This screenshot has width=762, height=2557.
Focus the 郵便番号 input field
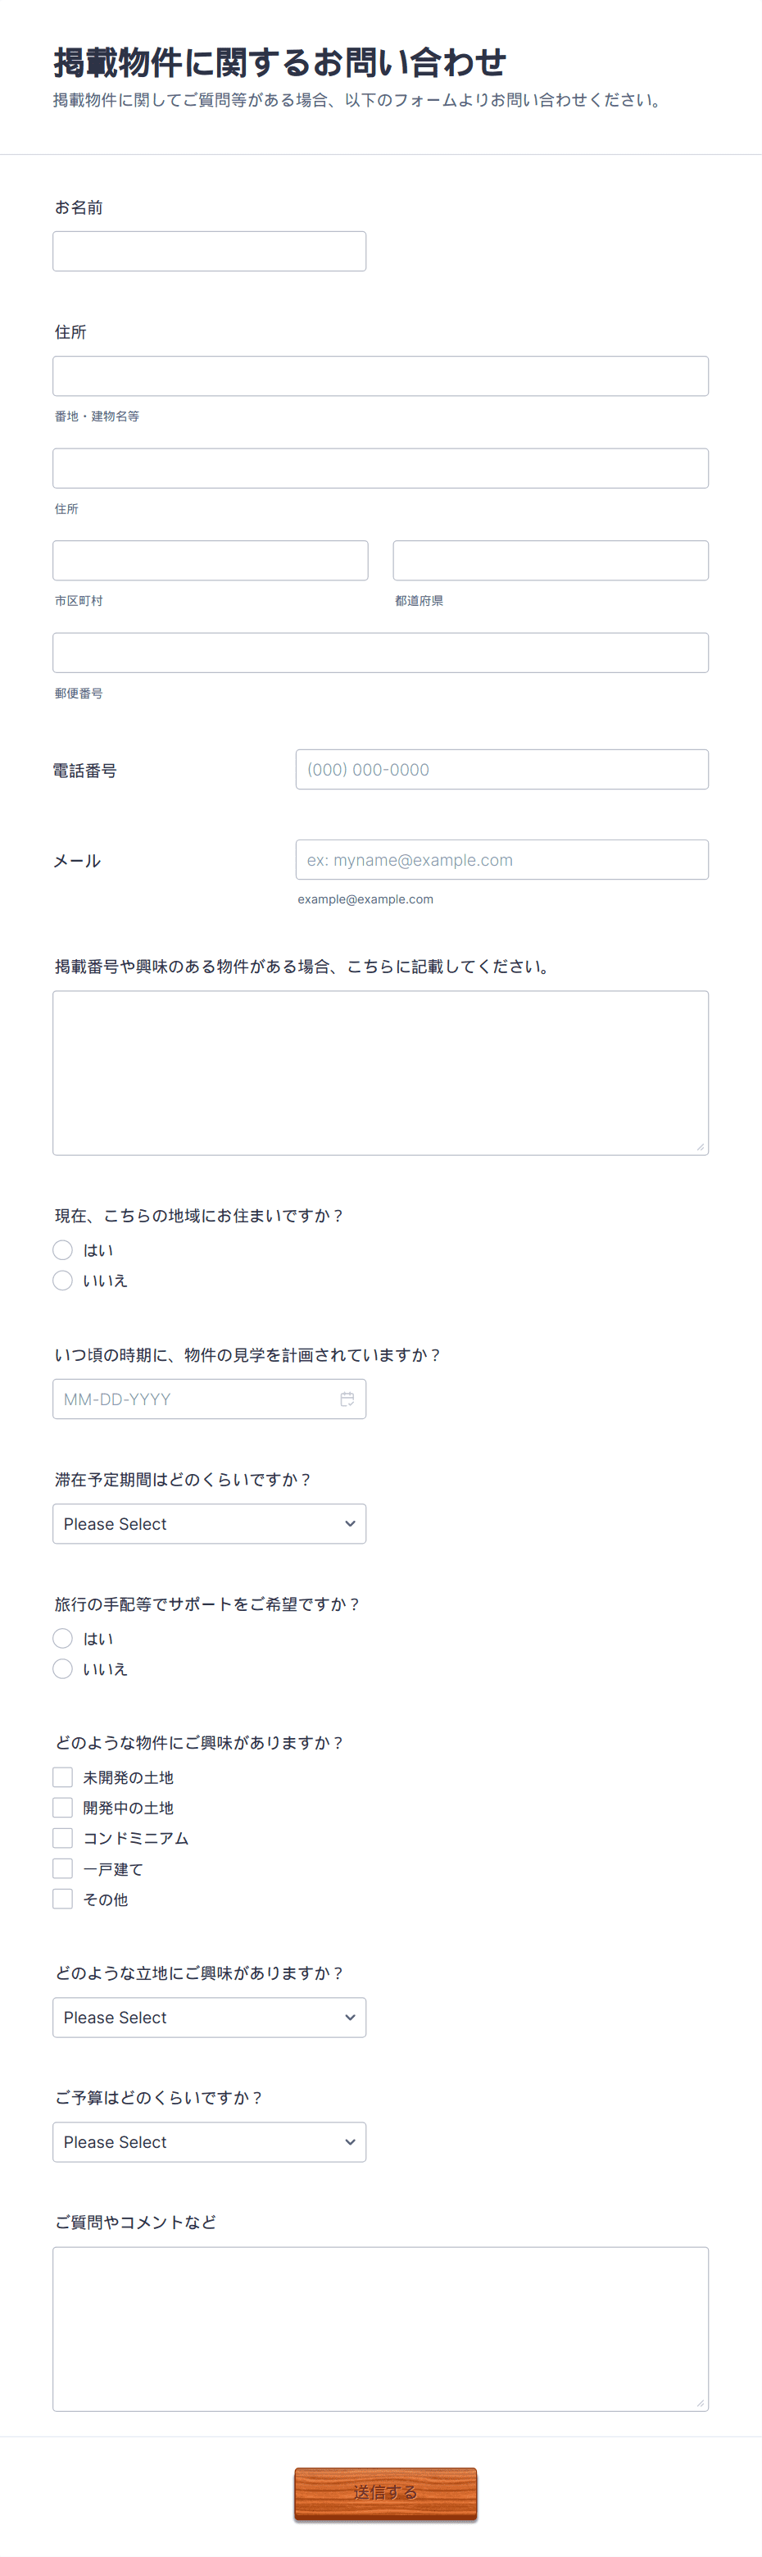click(x=381, y=652)
